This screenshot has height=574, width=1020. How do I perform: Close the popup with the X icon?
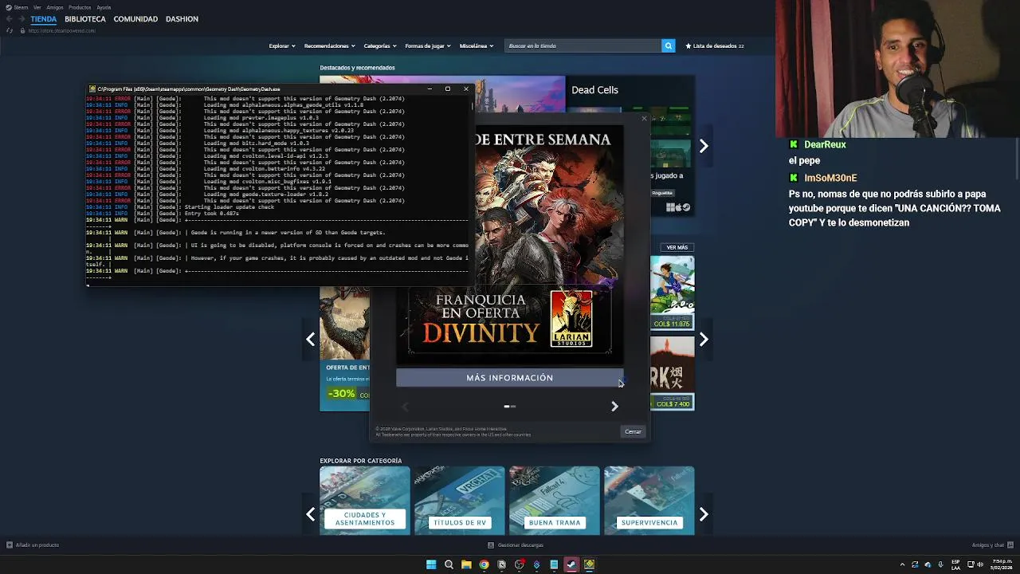click(x=644, y=119)
